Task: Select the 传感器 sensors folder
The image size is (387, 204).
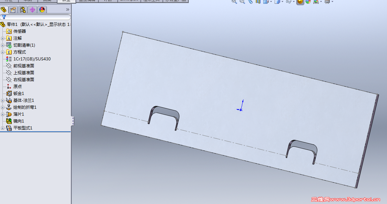Action: tap(16, 31)
